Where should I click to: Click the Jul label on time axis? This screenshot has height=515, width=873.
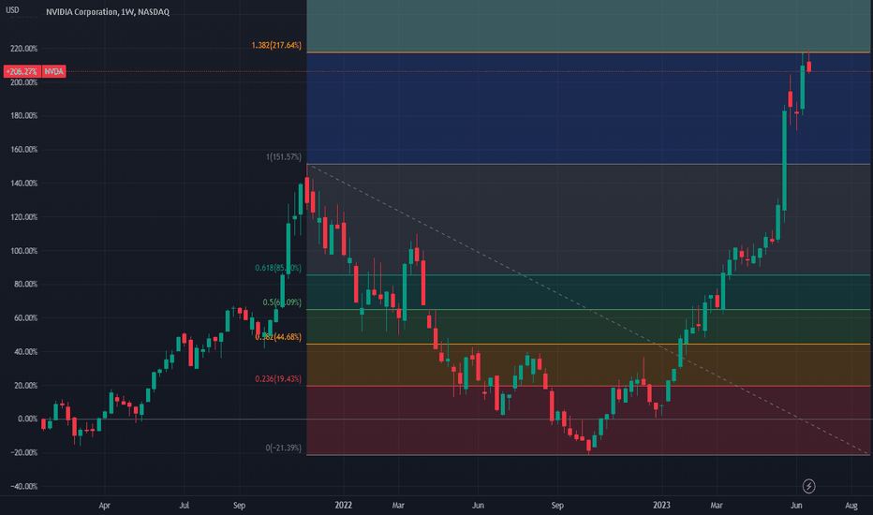185,506
